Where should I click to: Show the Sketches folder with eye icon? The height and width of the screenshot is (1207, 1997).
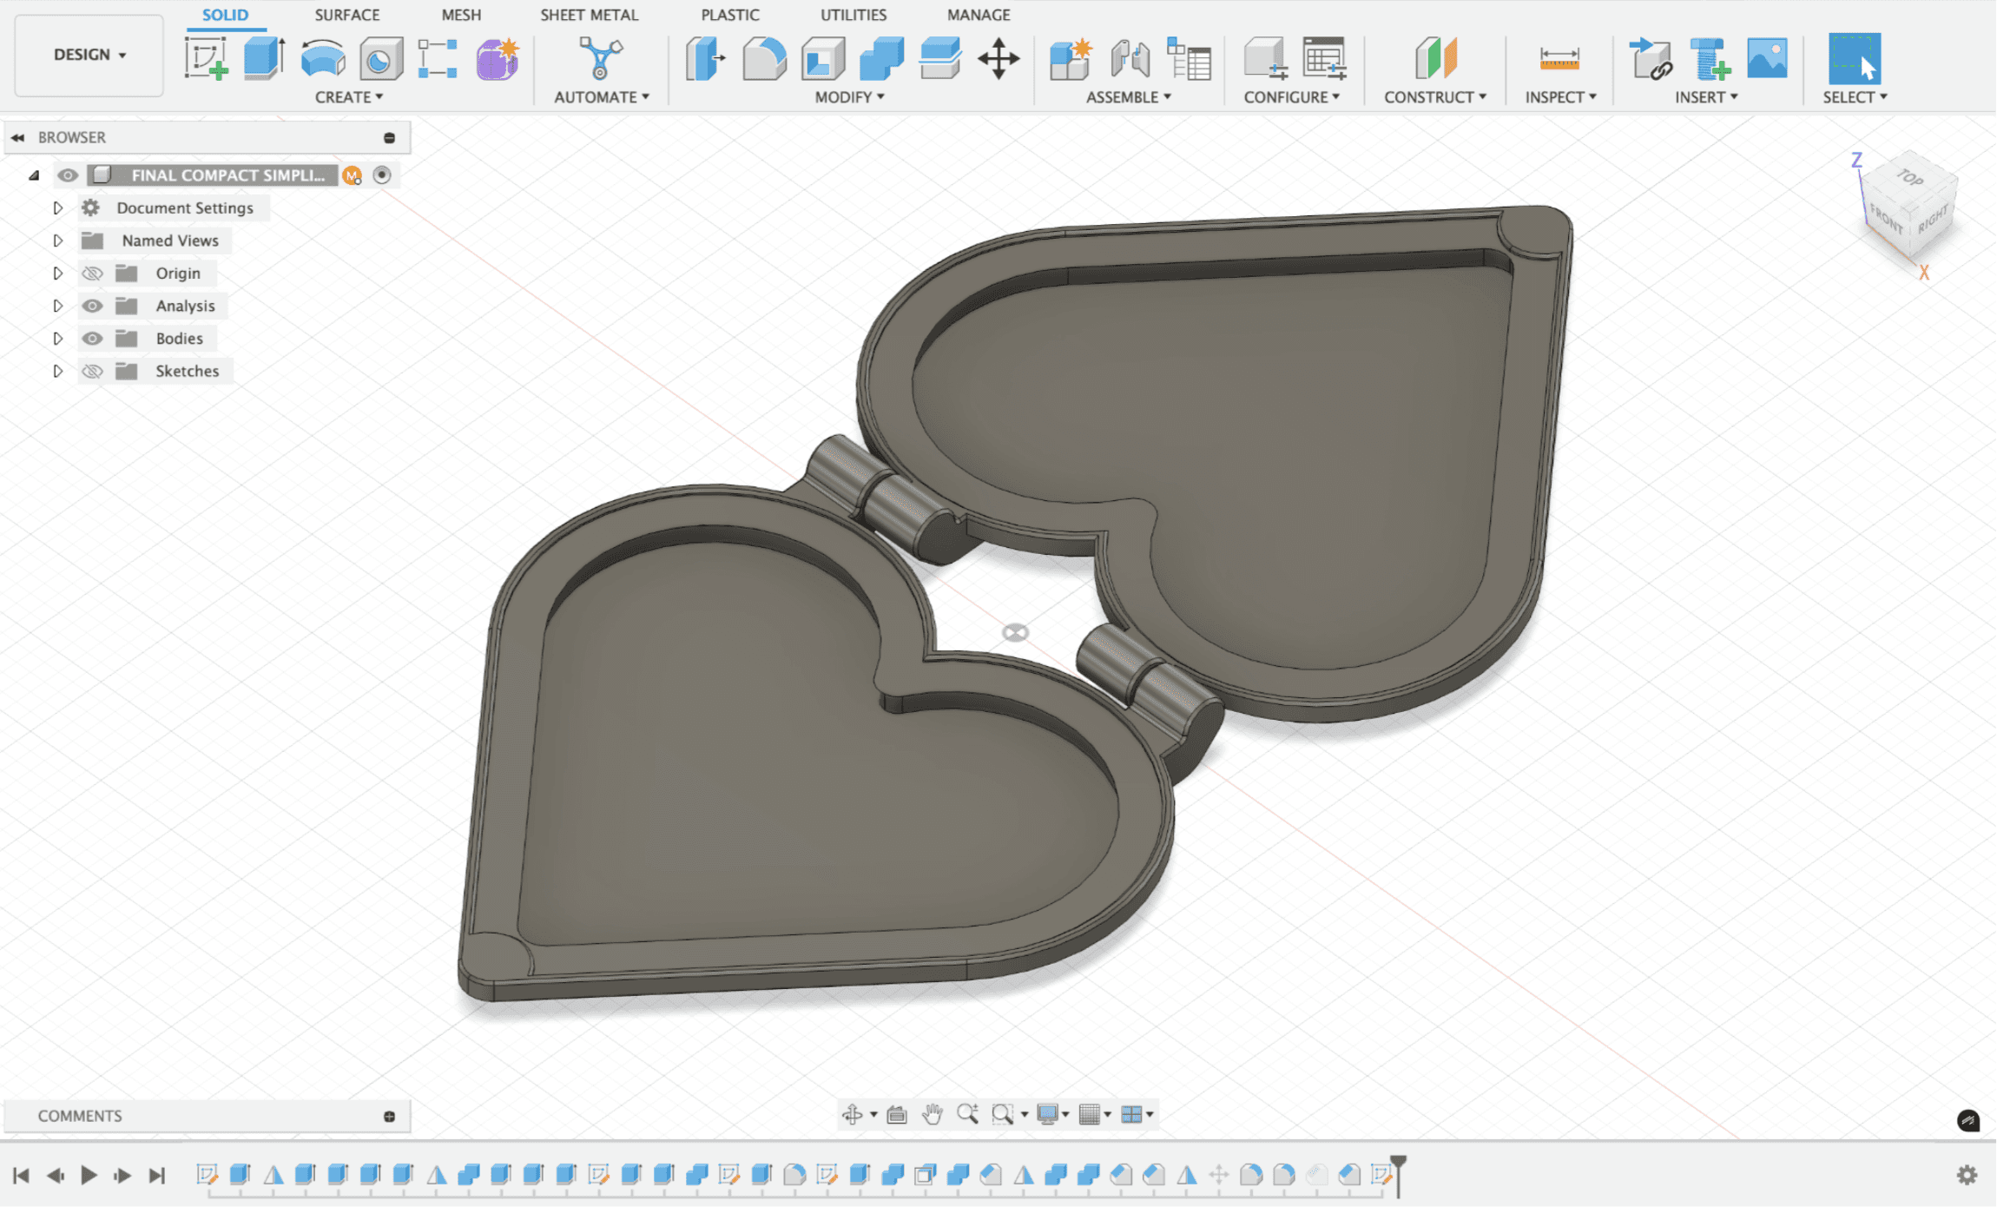92,372
